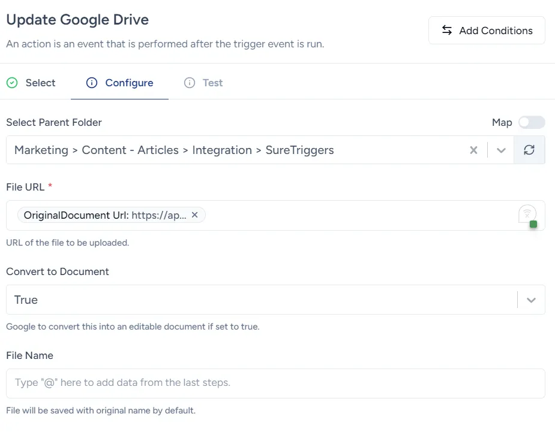Remove the OriginalDocument Url token

(x=194, y=215)
